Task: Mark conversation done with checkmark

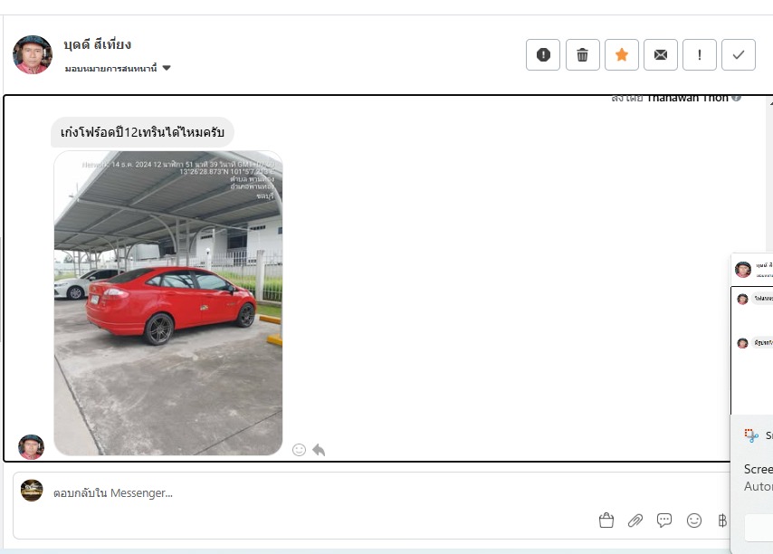Action: (739, 54)
